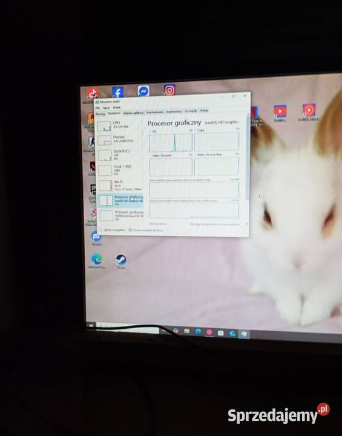342x436 pixels.
Task: Open the Facebook desktop shortcut
Action: pos(117,93)
